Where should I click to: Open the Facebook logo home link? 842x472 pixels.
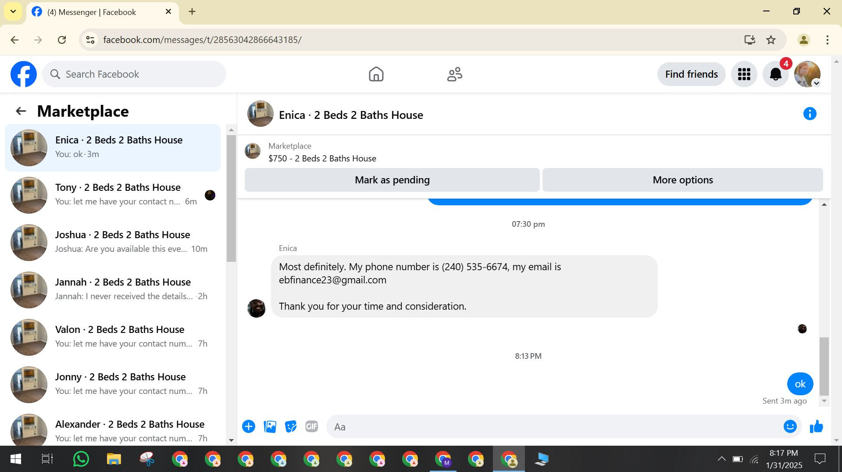point(24,74)
